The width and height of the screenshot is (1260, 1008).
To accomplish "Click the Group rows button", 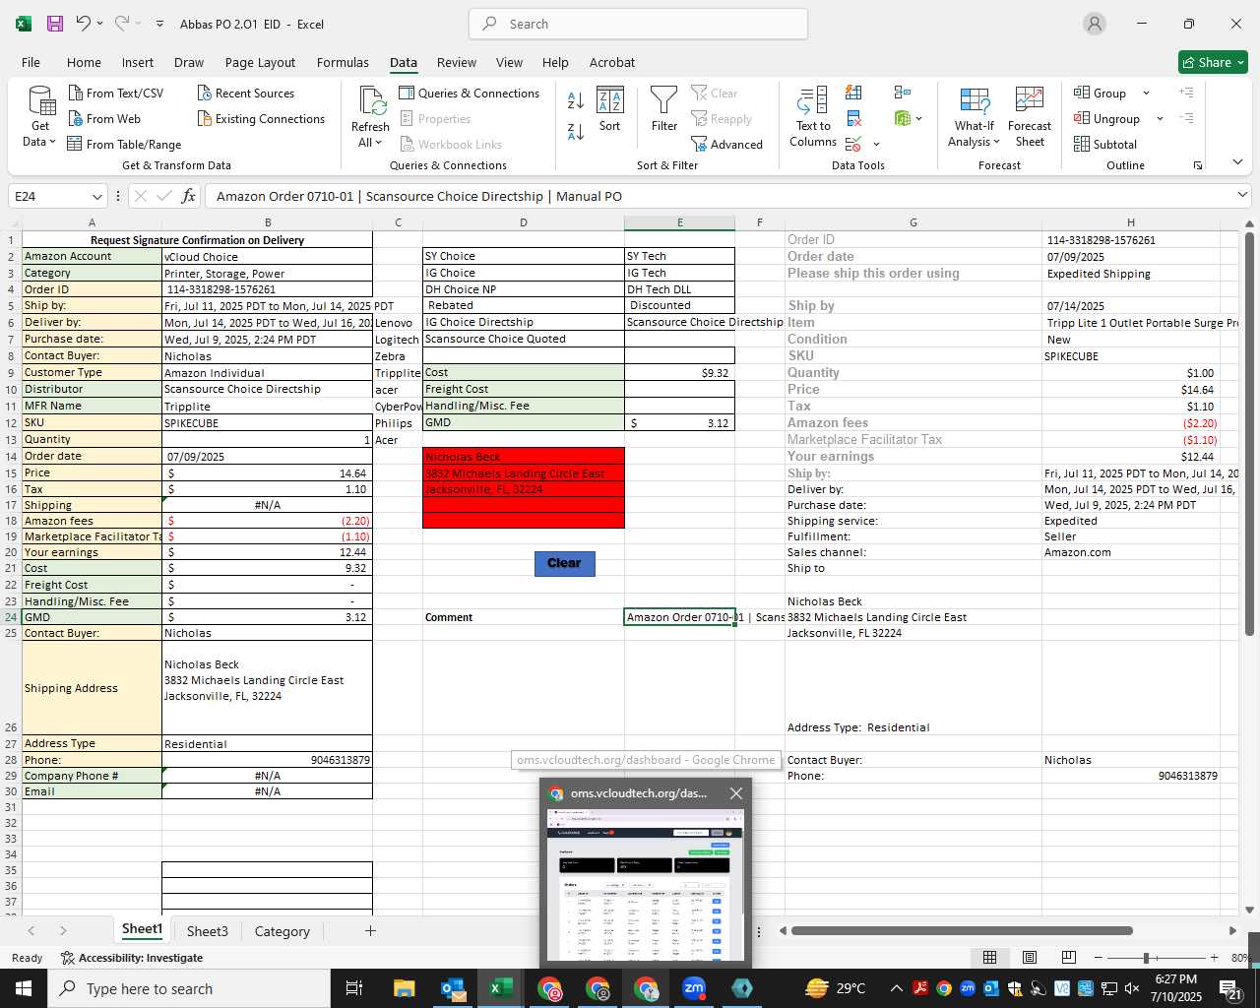I will pyautogui.click(x=1101, y=94).
